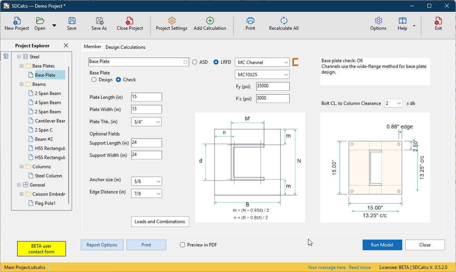Open the Anchor size dropdown
The image size is (456, 272).
point(146,181)
